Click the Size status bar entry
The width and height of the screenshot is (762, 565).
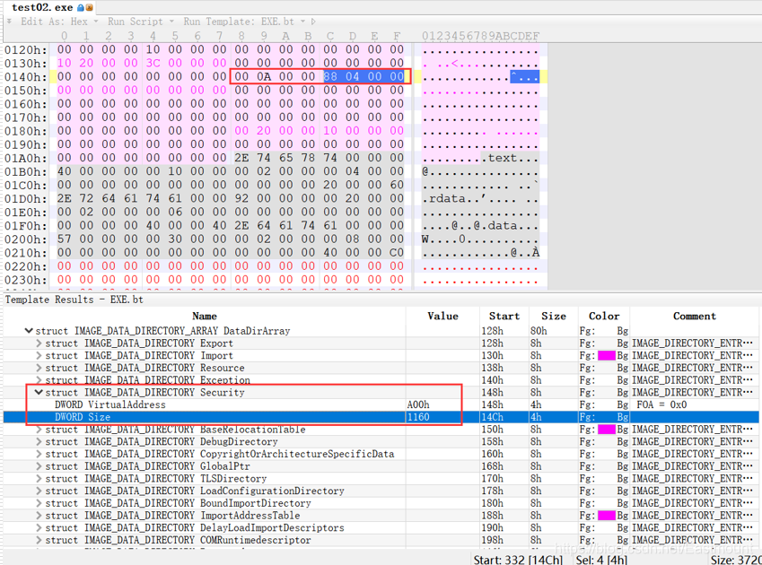click(736, 560)
